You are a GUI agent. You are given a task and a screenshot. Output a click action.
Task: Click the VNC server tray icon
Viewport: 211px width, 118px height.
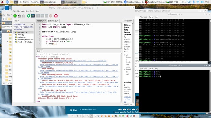click(x=189, y=2)
